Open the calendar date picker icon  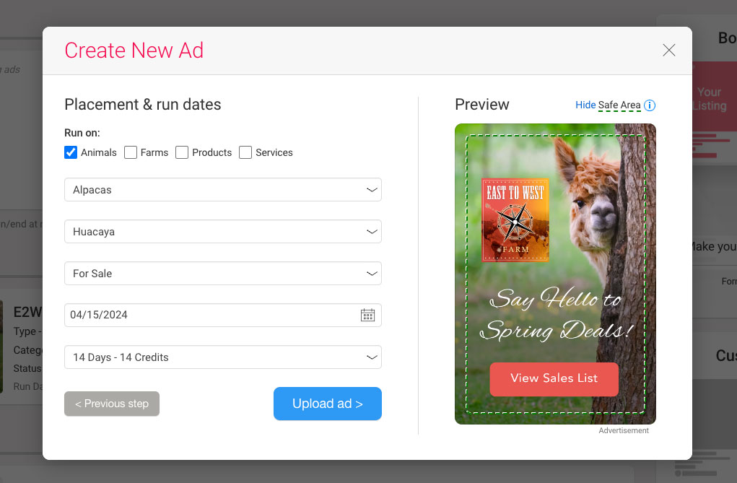pyautogui.click(x=367, y=315)
